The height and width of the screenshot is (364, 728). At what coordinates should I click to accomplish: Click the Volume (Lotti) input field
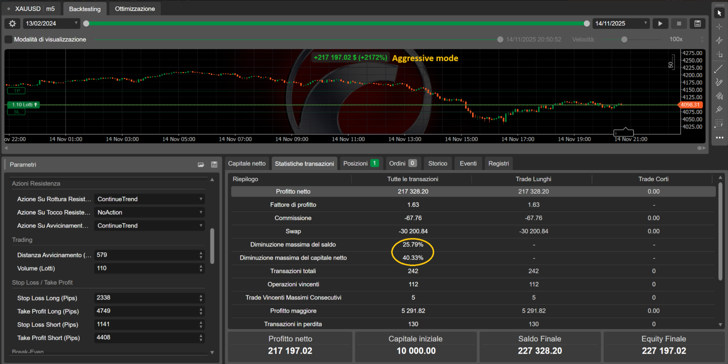pos(149,268)
